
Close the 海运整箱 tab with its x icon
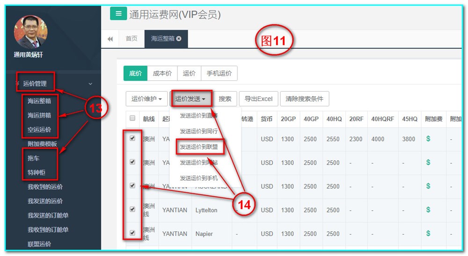(x=179, y=38)
